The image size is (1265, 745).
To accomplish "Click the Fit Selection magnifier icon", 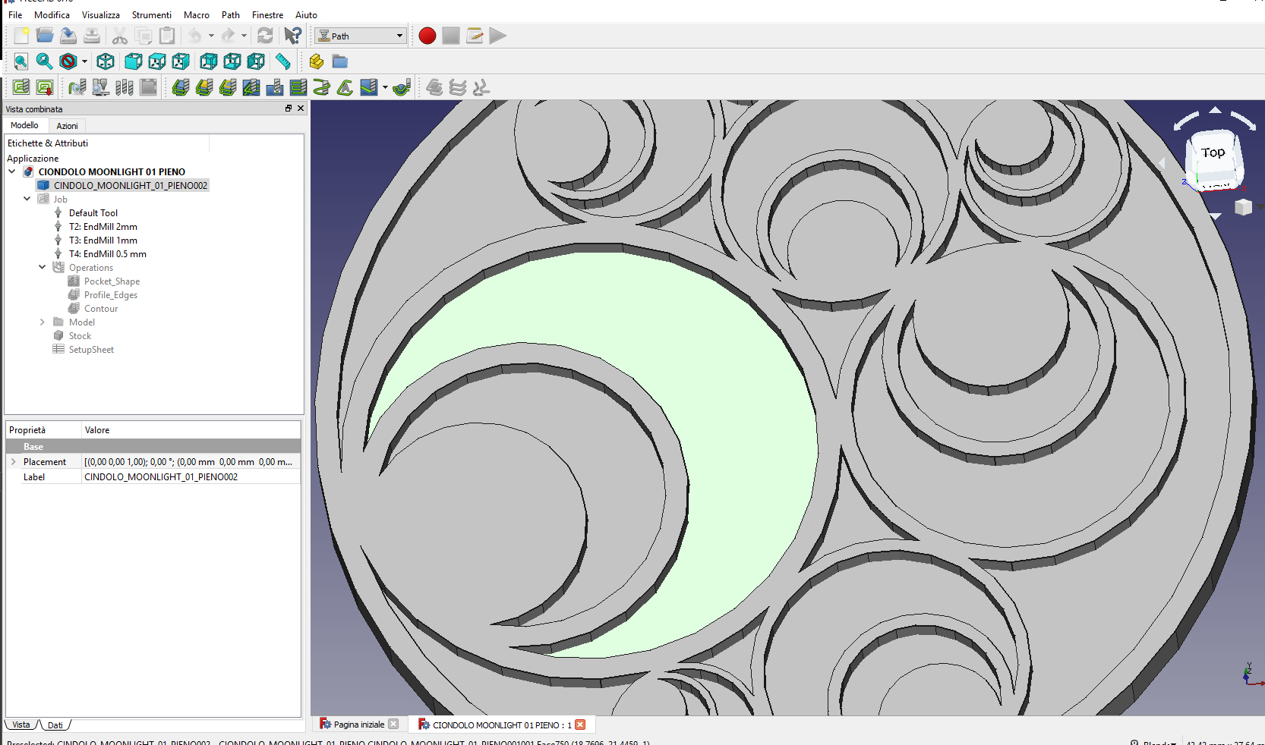I will (x=45, y=61).
